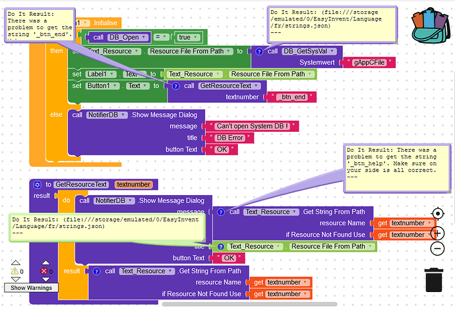Open Resource File From Path dropdown in Label1 setter
This screenshot has width=455, height=319.
coord(272,74)
